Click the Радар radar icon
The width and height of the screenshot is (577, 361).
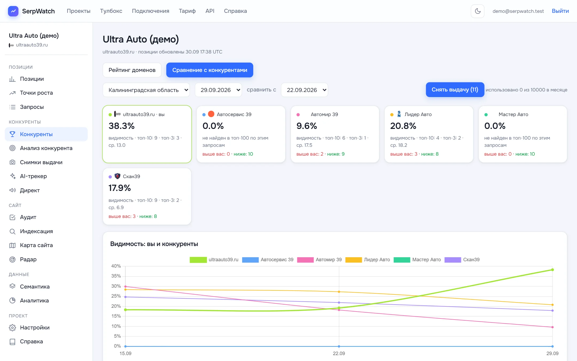[12, 259]
